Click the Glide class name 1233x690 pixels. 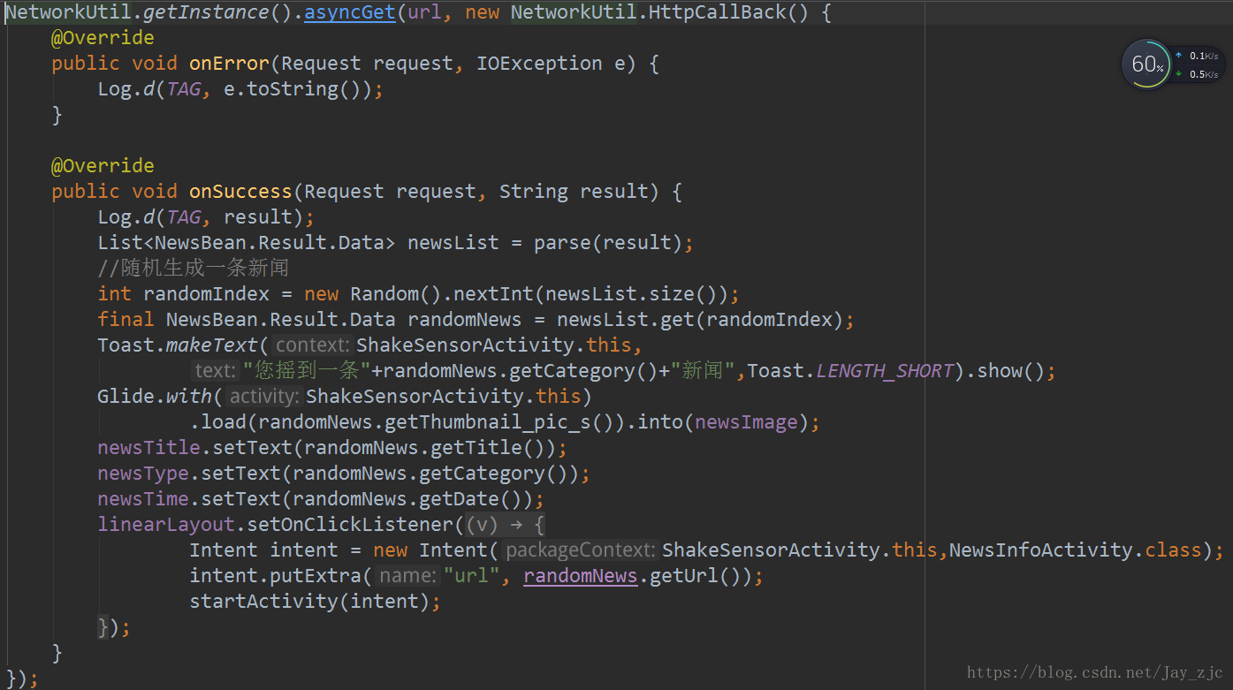(x=126, y=397)
